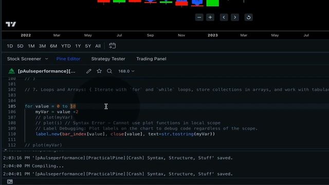Open the Strategy Tester tab
The height and width of the screenshot is (185, 329).
coord(108,59)
